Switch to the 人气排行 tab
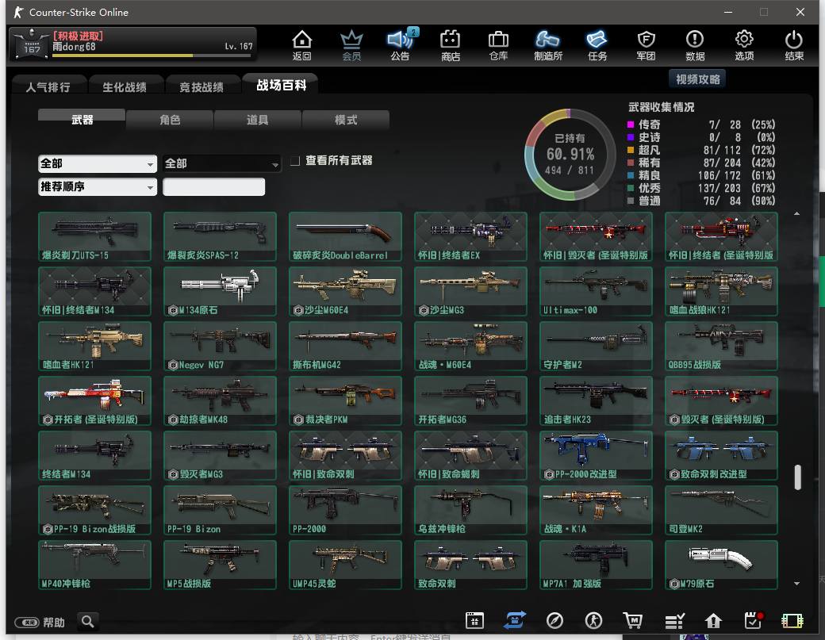This screenshot has width=825, height=640. click(x=48, y=86)
